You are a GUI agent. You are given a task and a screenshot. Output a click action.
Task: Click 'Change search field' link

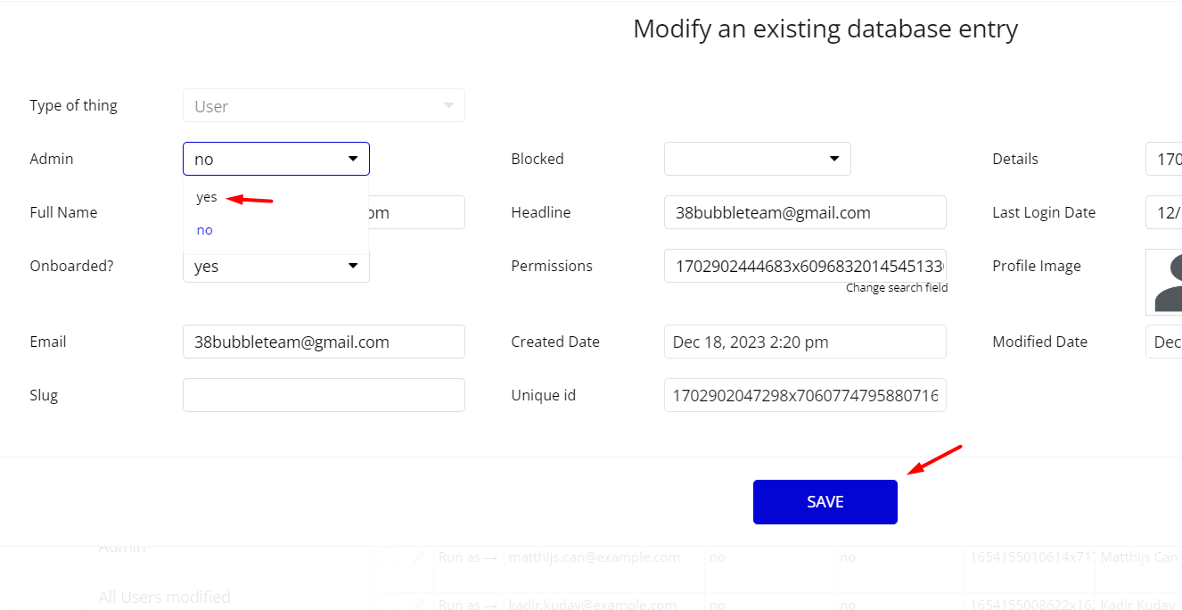[x=897, y=288]
